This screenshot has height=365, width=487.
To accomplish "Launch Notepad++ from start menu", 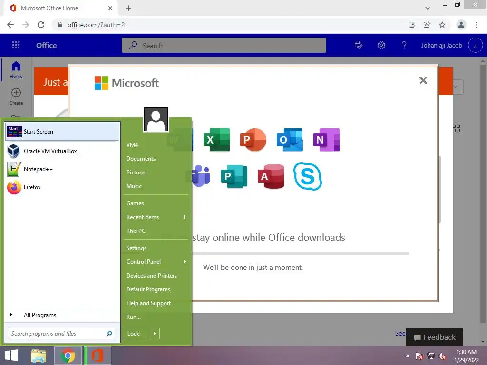I will [62, 169].
